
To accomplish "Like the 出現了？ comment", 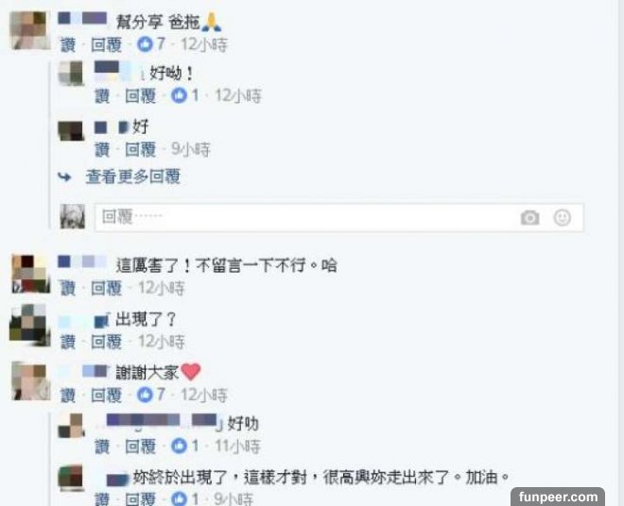I will (68, 342).
